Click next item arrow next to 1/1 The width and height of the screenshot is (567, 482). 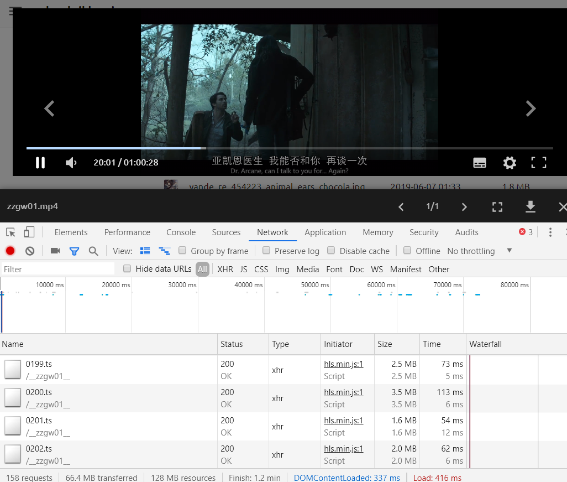click(464, 207)
